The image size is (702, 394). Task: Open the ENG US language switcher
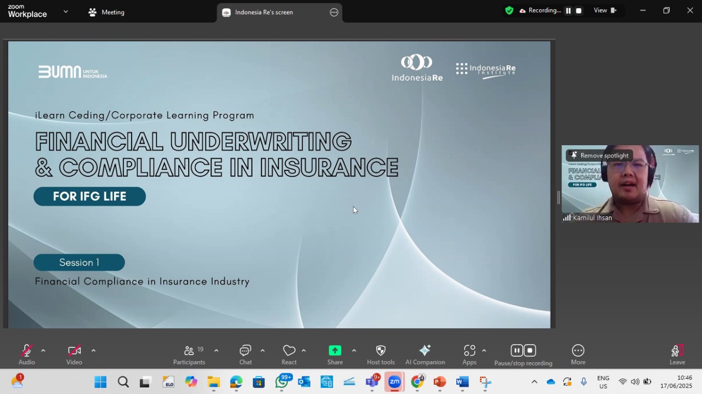[x=603, y=382]
